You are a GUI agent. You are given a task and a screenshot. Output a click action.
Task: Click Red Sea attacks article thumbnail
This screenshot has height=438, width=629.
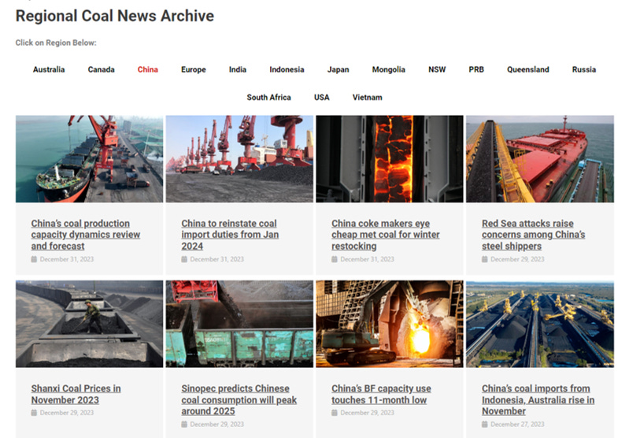[x=540, y=159]
